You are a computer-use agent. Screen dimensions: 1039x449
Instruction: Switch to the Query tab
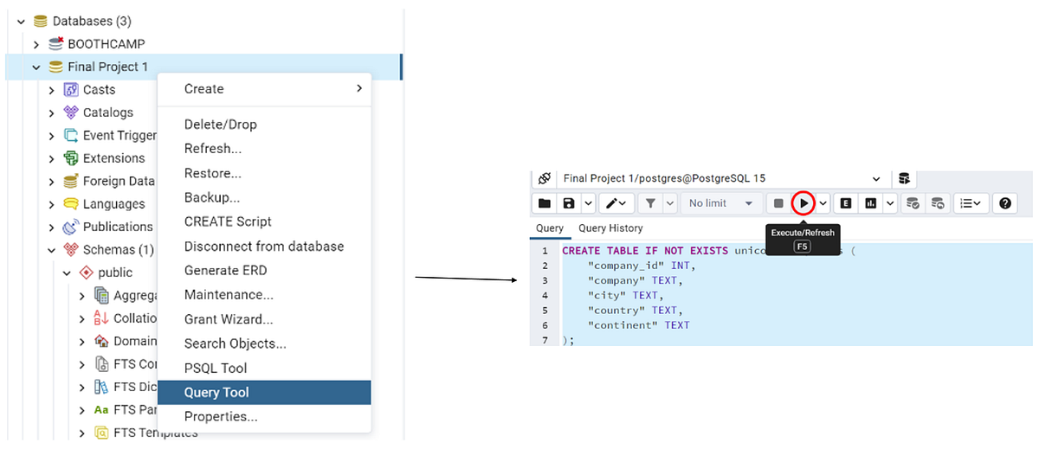(550, 228)
